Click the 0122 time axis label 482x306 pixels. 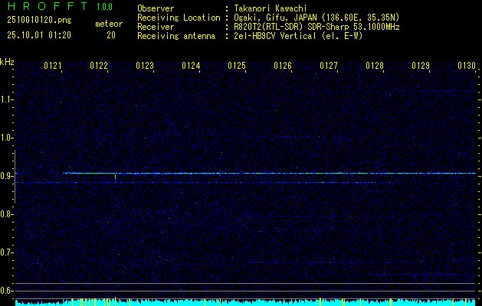pos(99,66)
